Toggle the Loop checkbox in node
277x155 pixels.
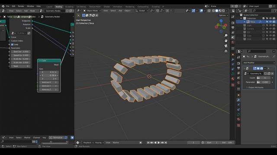tap(12, 44)
